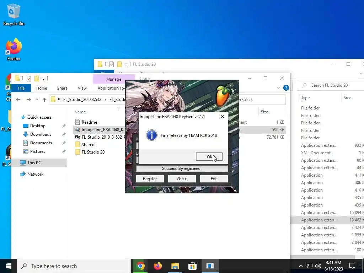Click the Register button
Screen dimensions: 364x273
pyautogui.click(x=150, y=179)
